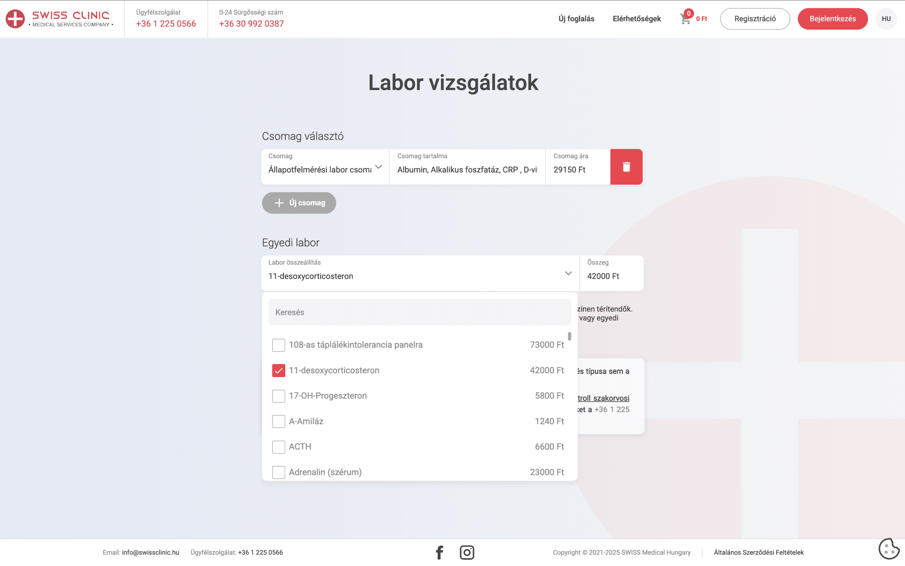Click the 5800 Ft price
This screenshot has width=905, height=566.
(x=549, y=396)
